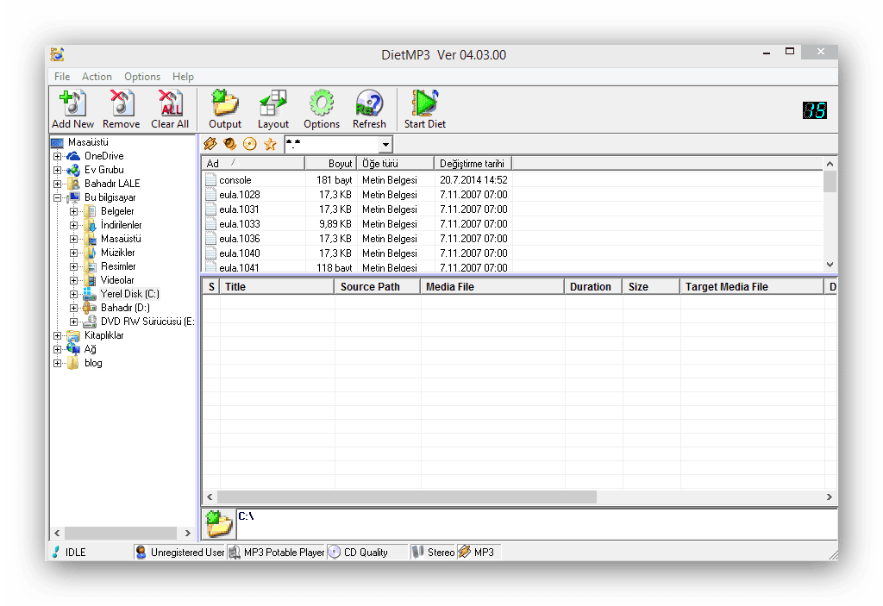883x606 pixels.
Task: Click the job list horizontal scrollbar thumb
Action: (x=407, y=497)
